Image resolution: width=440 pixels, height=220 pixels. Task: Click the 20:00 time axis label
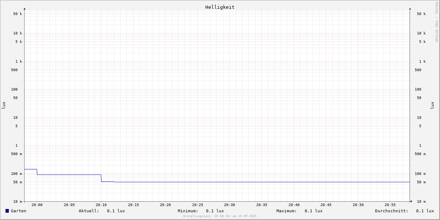coord(37,205)
